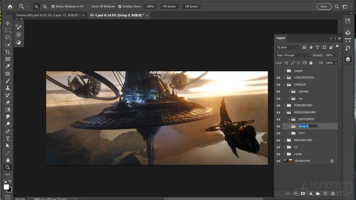Viewport: 356px width, 200px height.
Task: Select the Frame tool
Action: (x=8, y=59)
